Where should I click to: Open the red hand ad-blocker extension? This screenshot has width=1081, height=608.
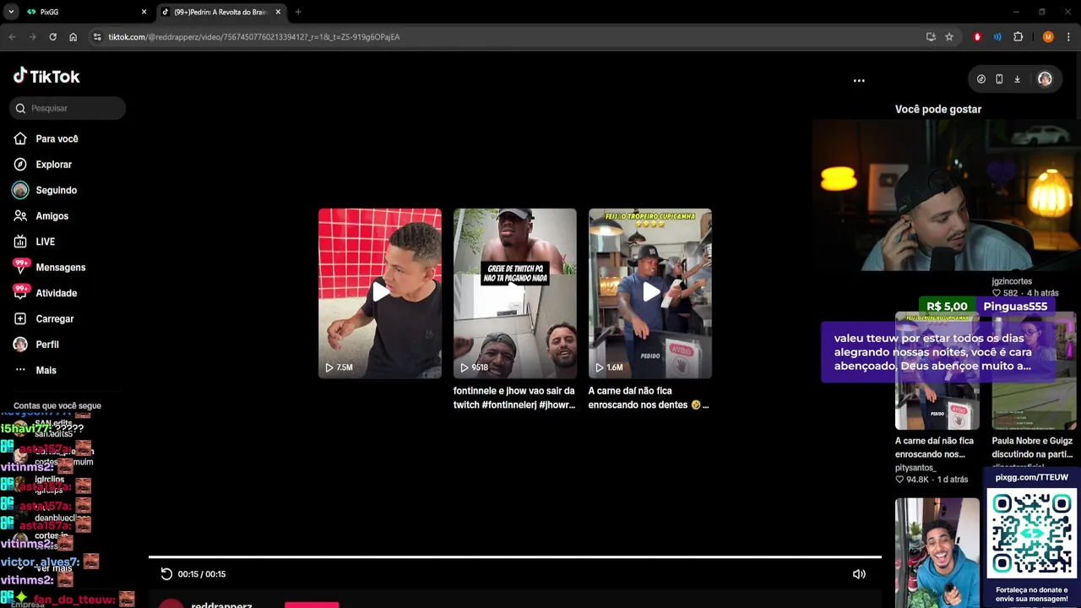point(977,37)
